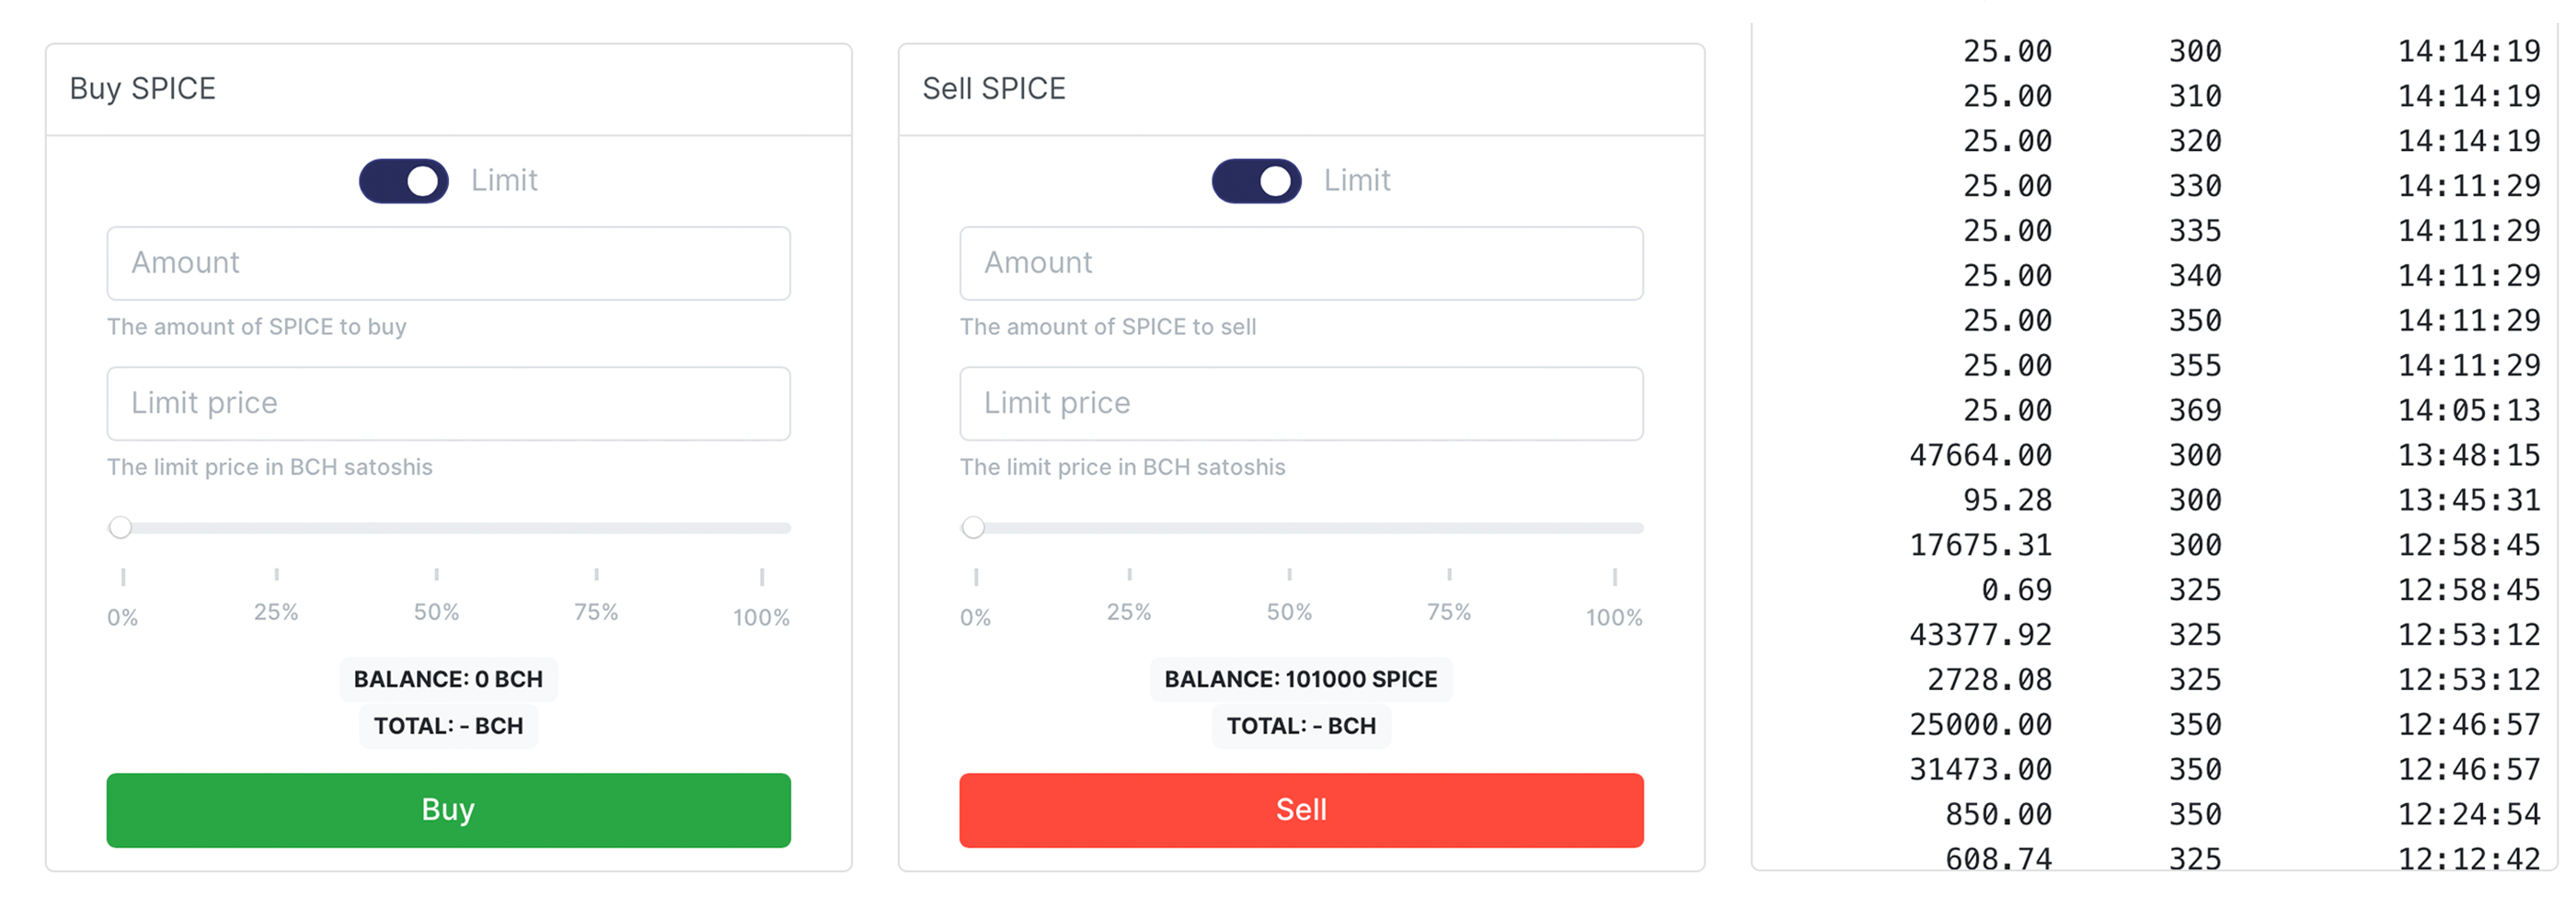
Task: Set Buy slider to the 50% mark
Action: tap(437, 527)
